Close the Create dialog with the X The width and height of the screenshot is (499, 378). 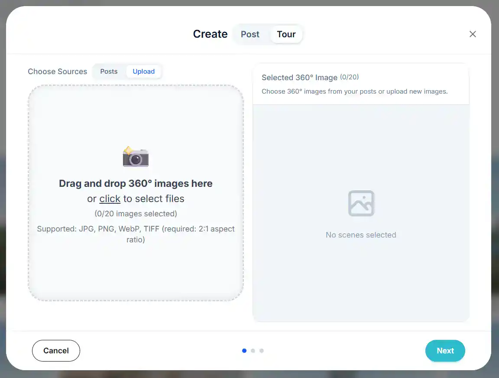click(x=473, y=34)
